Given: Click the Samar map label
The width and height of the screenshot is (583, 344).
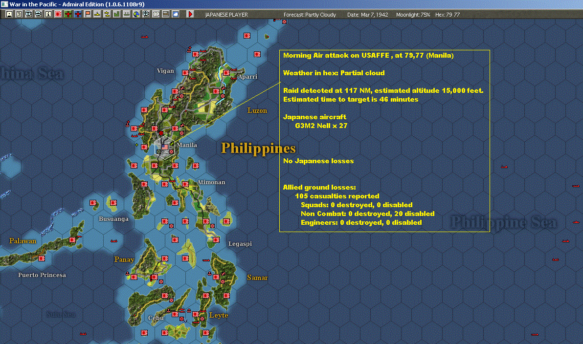Looking at the screenshot, I should point(257,278).
